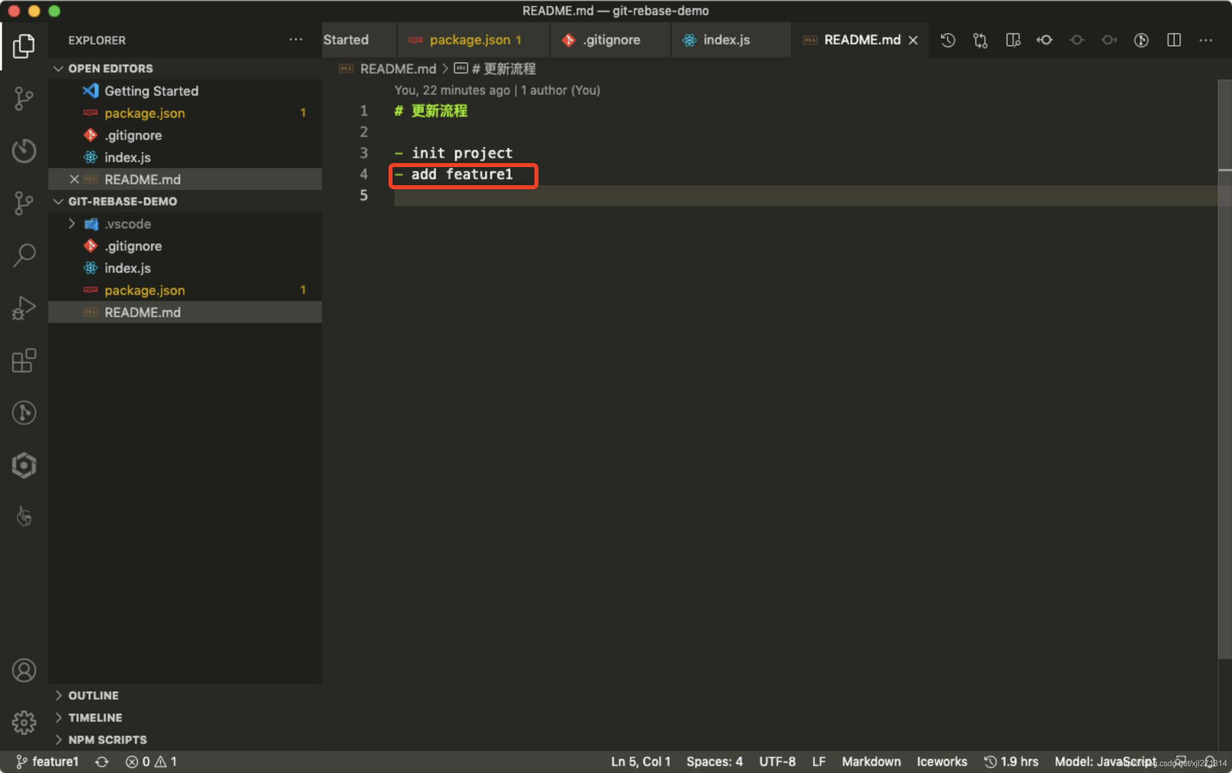1232x773 pixels.
Task: Open the Source Control view
Action: pyautogui.click(x=24, y=99)
